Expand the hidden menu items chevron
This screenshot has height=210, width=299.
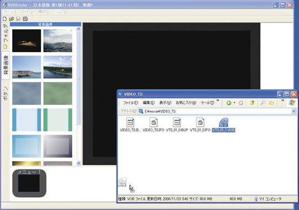(218, 100)
